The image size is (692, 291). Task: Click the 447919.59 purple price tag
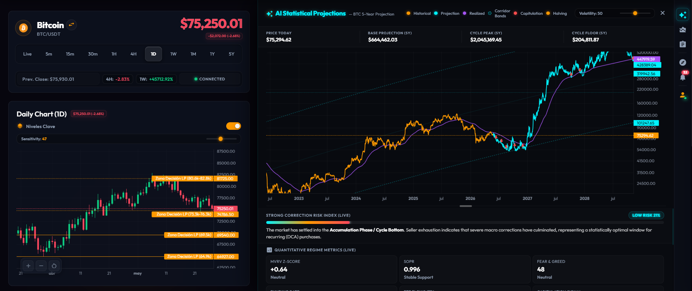[646, 59]
